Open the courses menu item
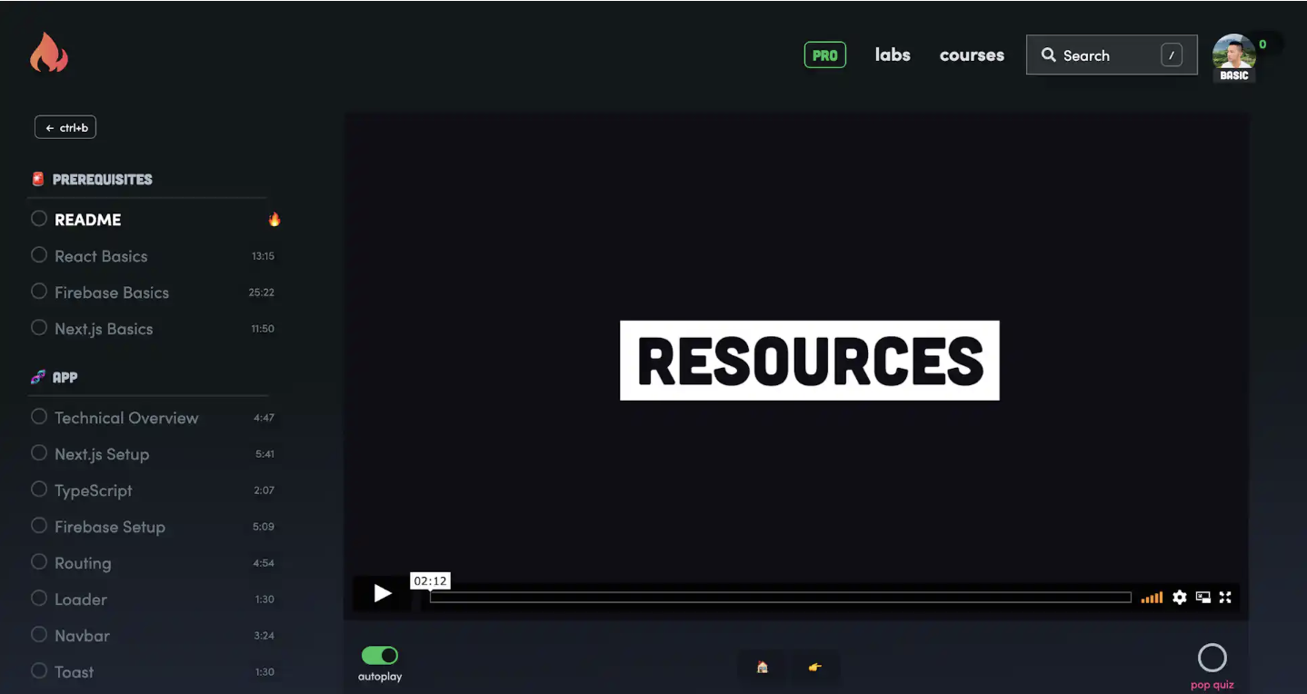 [x=972, y=55]
